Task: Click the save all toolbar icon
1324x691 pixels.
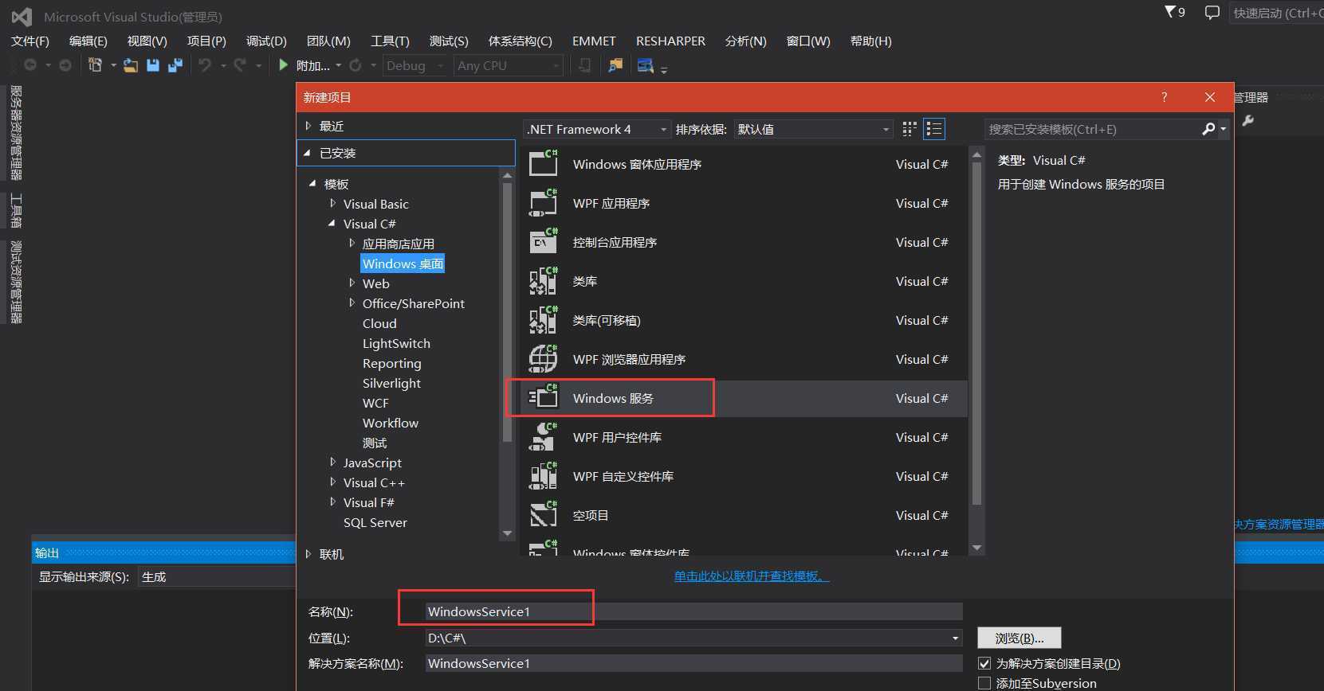Action: [x=175, y=65]
